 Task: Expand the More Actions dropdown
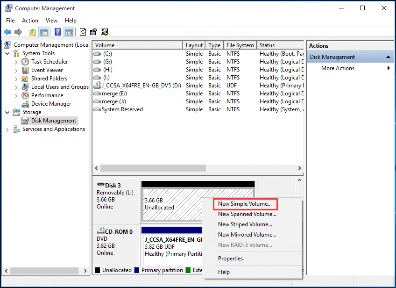(389, 68)
